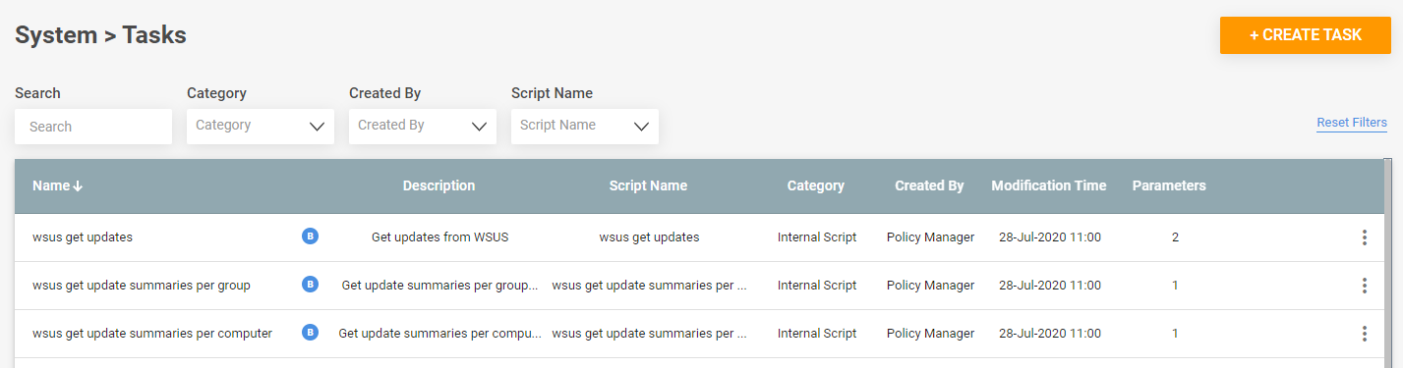Click description 'Get update summaries per group...'
The image size is (1403, 368).
tap(439, 286)
